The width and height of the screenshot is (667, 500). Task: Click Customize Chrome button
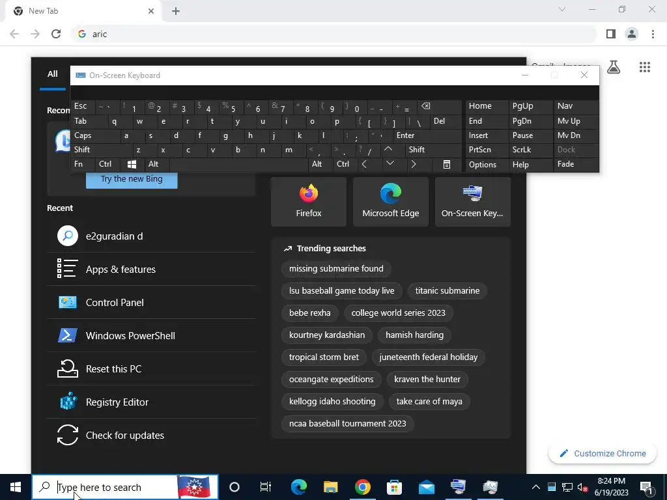603,453
